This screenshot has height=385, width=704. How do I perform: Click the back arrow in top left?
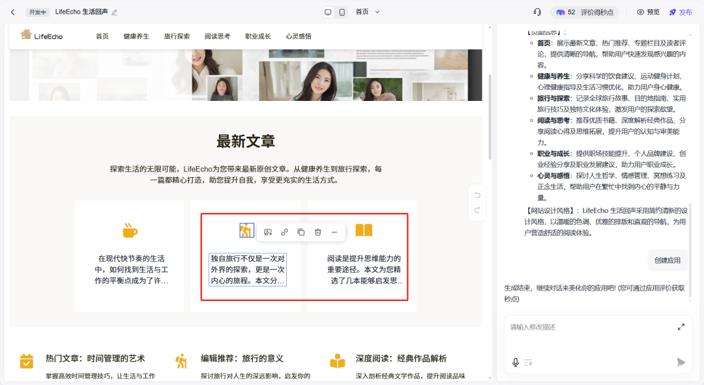13,11
